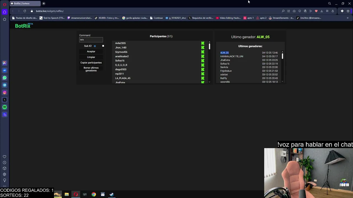Open Instagram in Opera sidebar
353x198 pixels.
click(4, 93)
